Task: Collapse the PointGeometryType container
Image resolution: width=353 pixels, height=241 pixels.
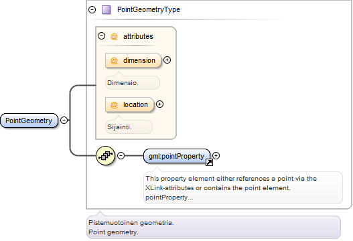Action: pyautogui.click(x=92, y=9)
